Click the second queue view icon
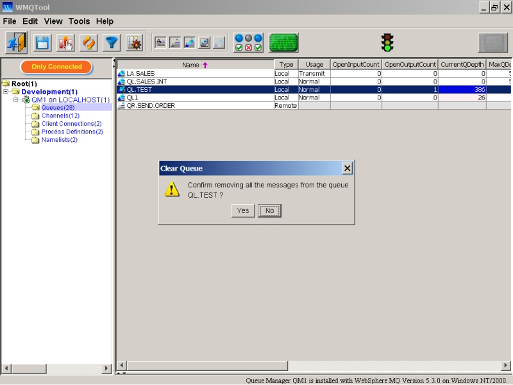The width and height of the screenshot is (513, 385). (x=175, y=42)
